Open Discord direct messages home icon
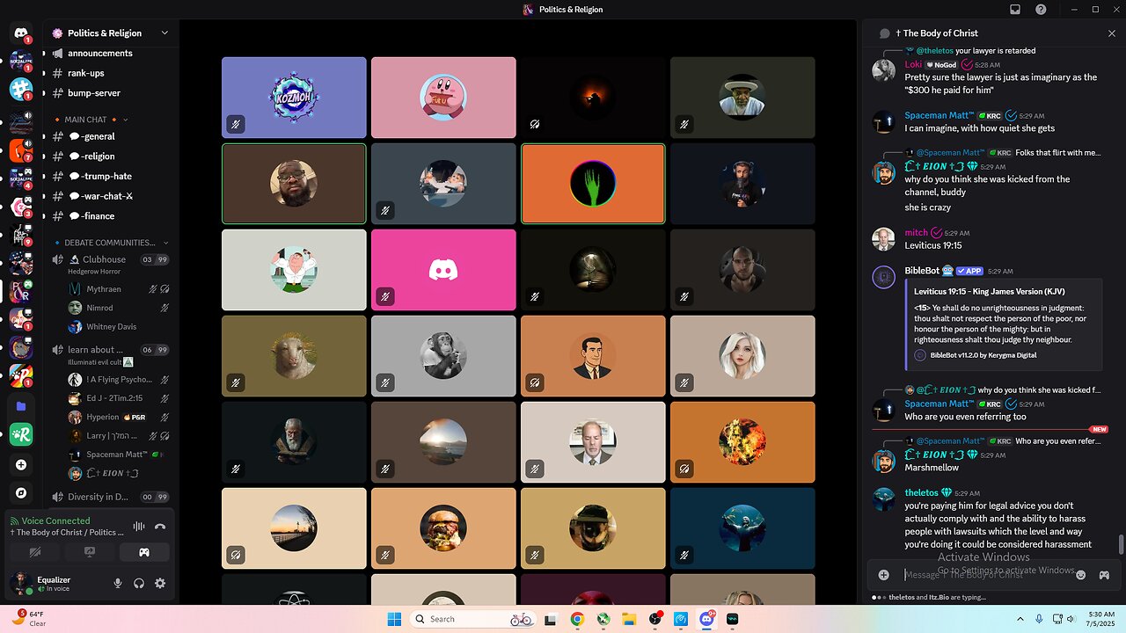The height and width of the screenshot is (633, 1126). click(x=21, y=33)
